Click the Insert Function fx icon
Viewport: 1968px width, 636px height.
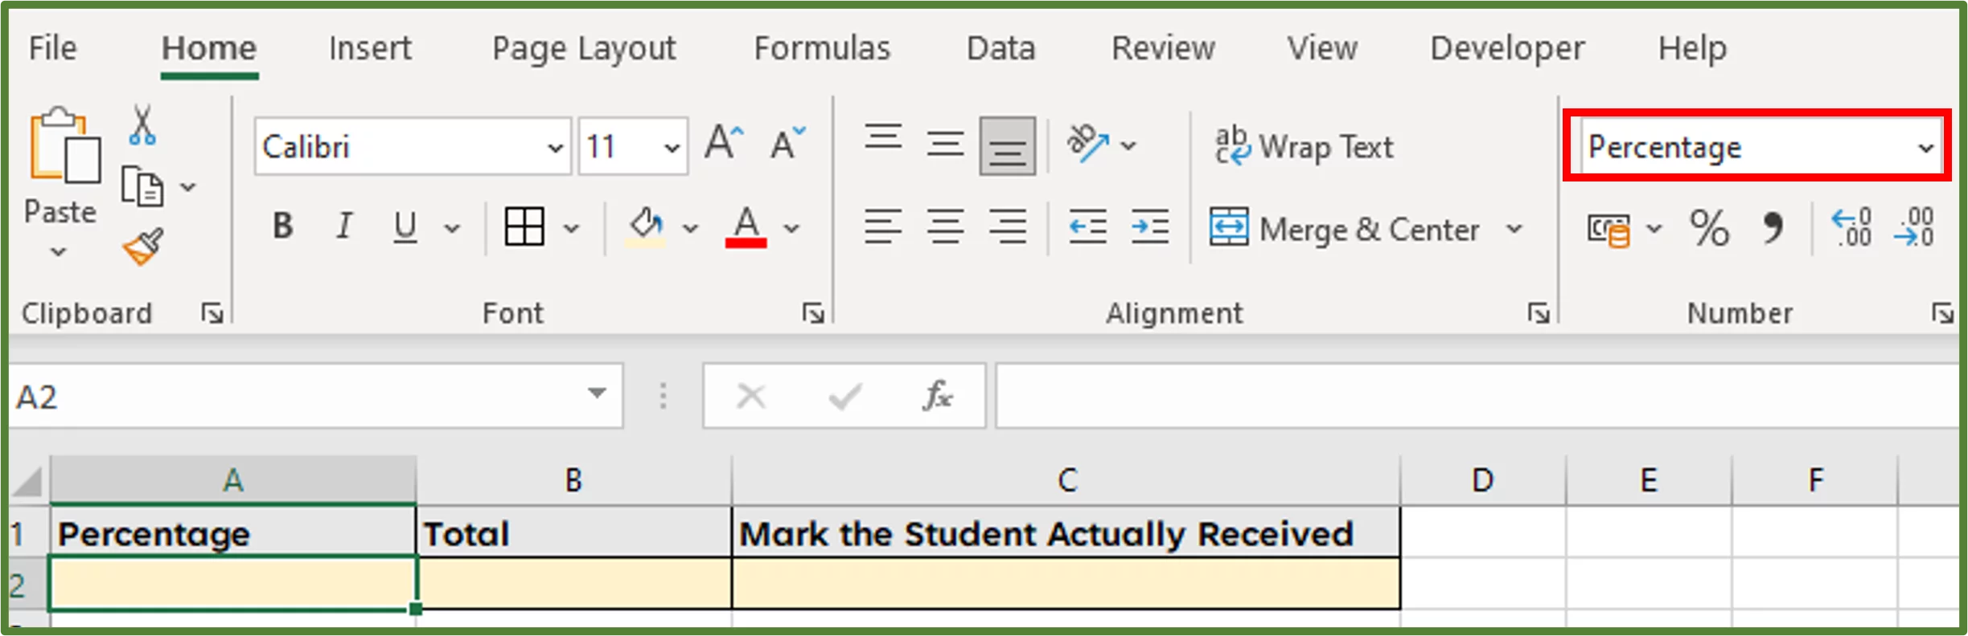(x=938, y=395)
